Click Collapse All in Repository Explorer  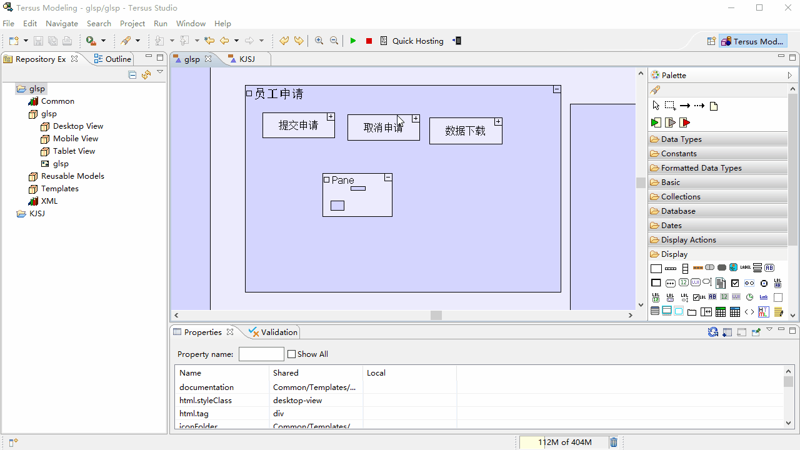132,74
